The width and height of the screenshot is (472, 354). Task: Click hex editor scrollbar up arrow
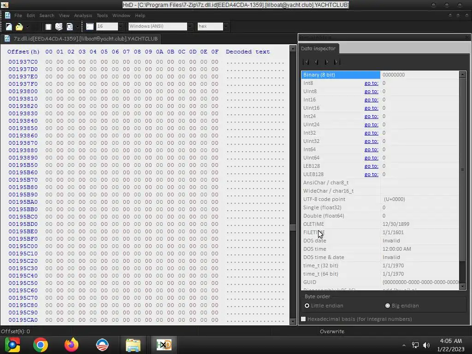tap(293, 48)
